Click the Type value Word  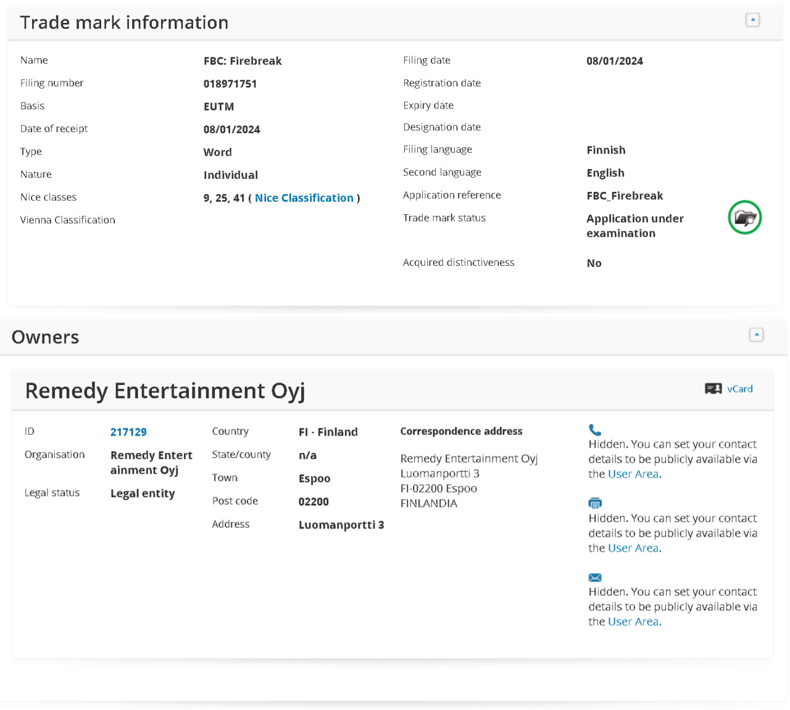(x=218, y=152)
